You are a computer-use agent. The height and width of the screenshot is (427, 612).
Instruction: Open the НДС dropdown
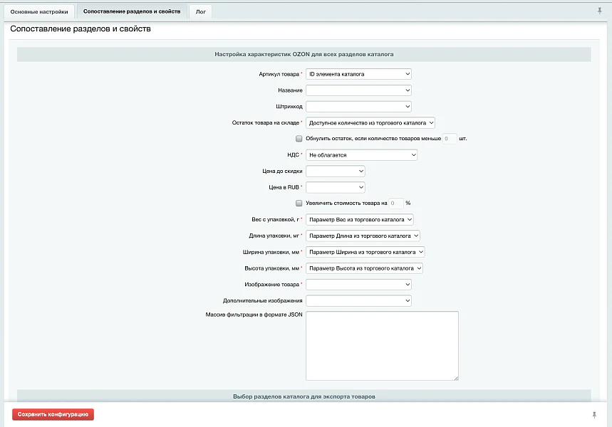(361, 155)
